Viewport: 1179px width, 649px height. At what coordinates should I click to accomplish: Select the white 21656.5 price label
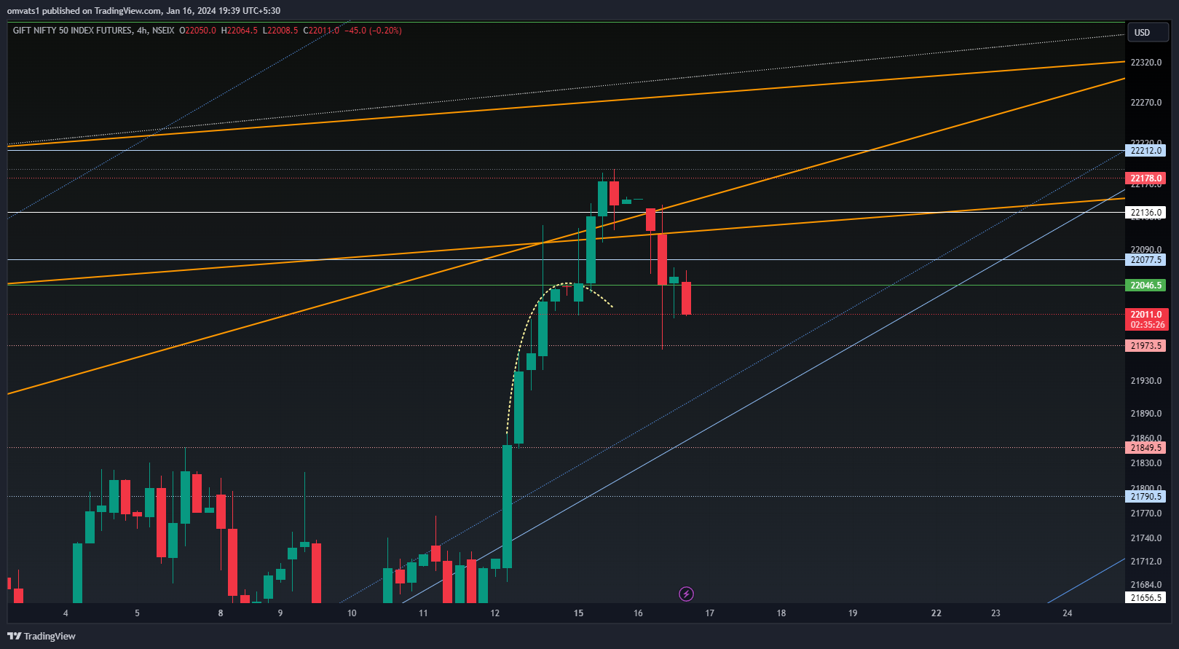(x=1146, y=598)
